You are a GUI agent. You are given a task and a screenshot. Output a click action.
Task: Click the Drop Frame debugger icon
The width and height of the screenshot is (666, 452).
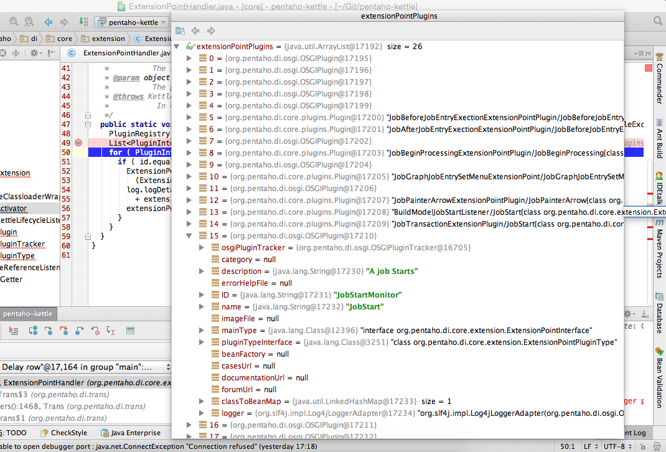click(95, 331)
